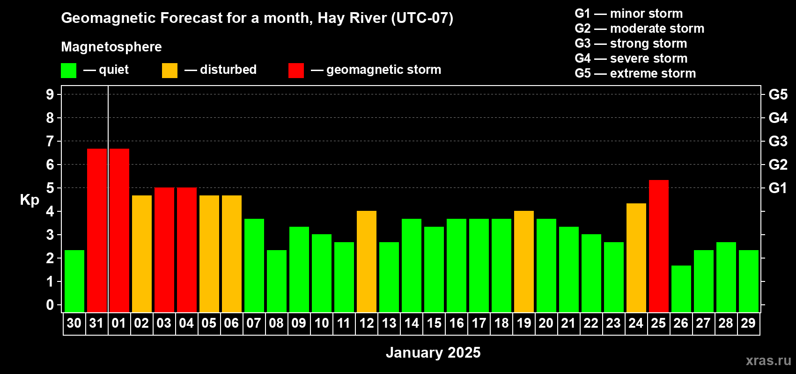Viewport: 796px width, 374px height.
Task: Click the '— disturbed' legend label
Action: tap(221, 70)
